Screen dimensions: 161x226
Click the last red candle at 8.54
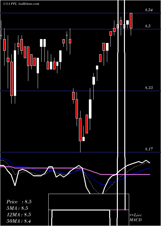[x=131, y=21]
